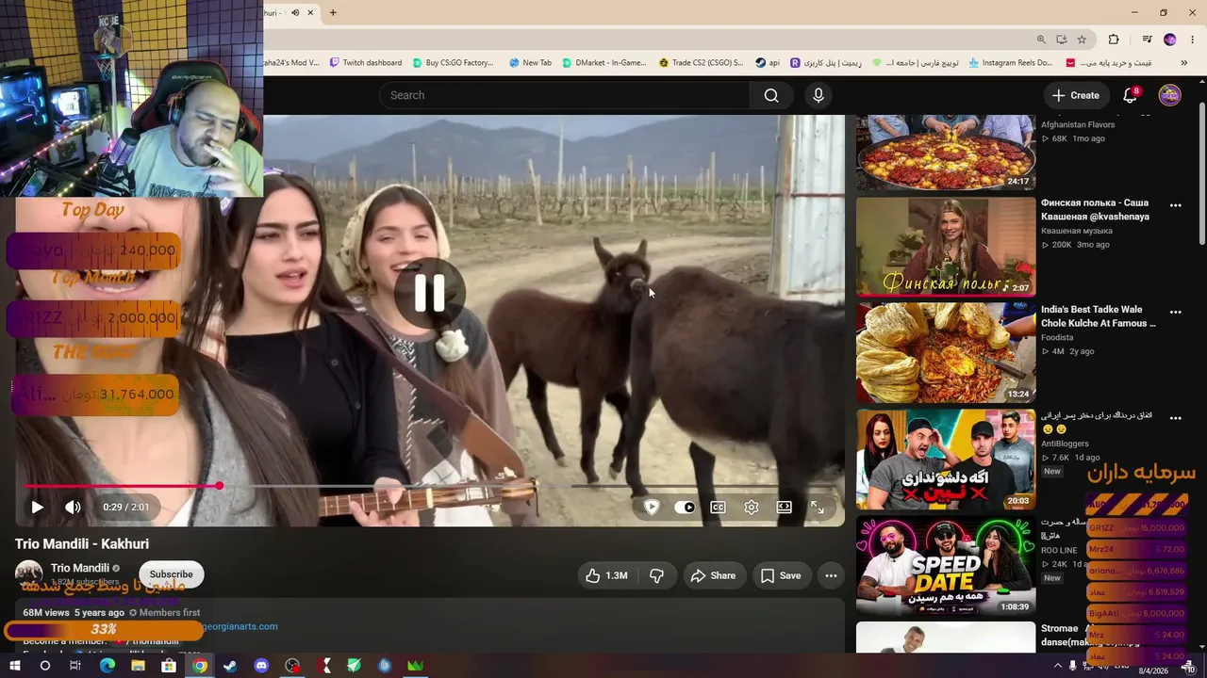
Task: Toggle the autoplay switch in the player
Action: pos(686,508)
